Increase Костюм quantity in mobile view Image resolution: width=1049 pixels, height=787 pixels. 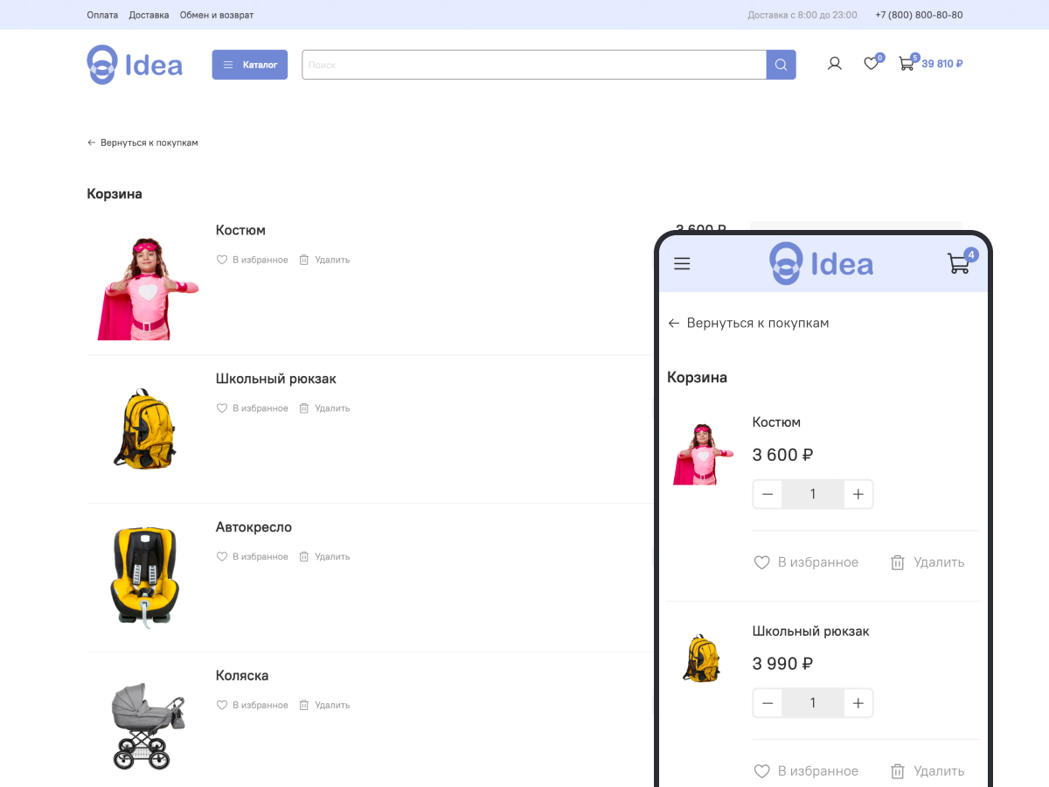[858, 495]
